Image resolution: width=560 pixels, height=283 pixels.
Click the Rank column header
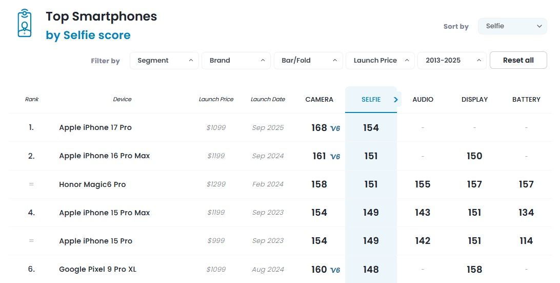(32, 99)
